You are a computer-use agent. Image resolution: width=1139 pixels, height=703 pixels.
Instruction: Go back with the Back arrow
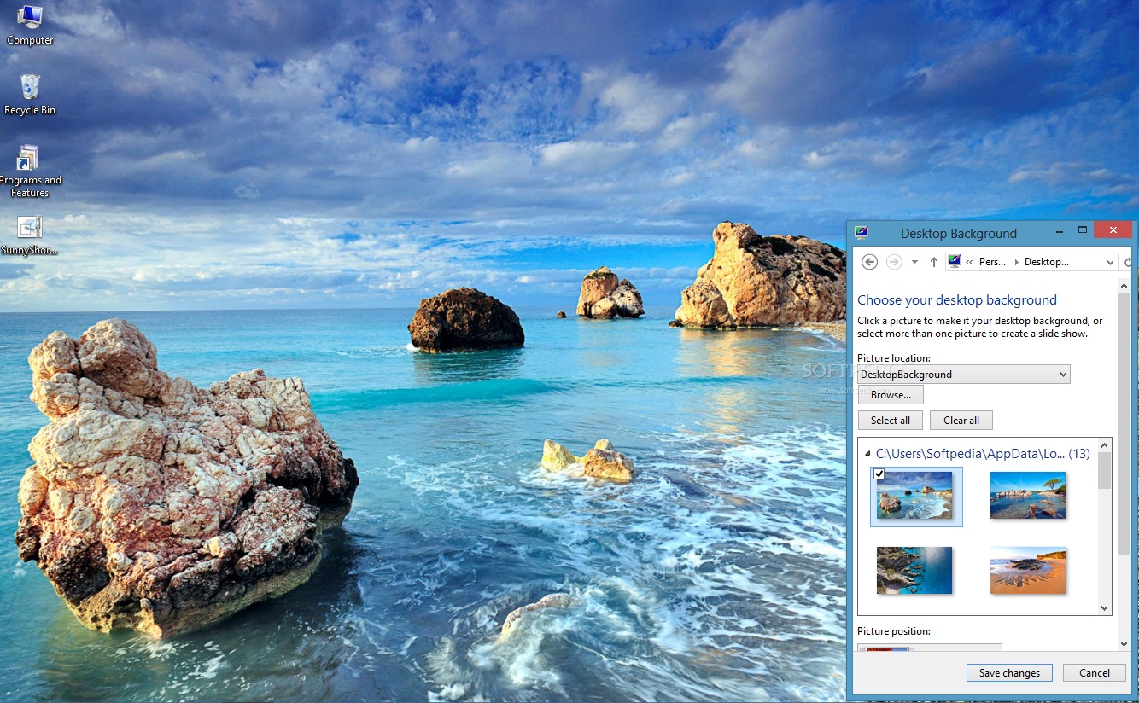(869, 262)
